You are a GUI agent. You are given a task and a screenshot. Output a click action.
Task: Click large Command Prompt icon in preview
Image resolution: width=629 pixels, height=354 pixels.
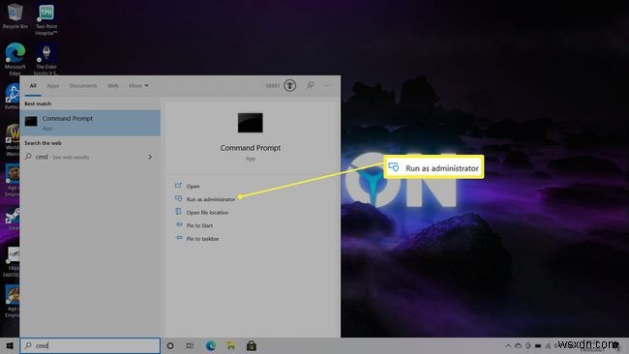pos(251,123)
